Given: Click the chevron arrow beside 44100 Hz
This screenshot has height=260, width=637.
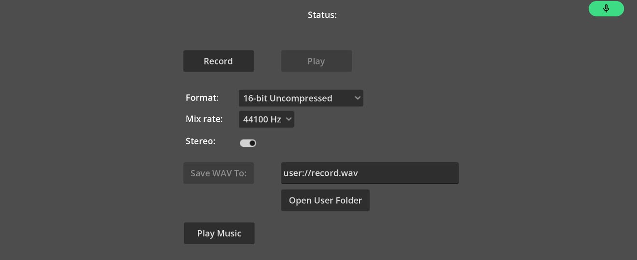Looking at the screenshot, I should (289, 119).
